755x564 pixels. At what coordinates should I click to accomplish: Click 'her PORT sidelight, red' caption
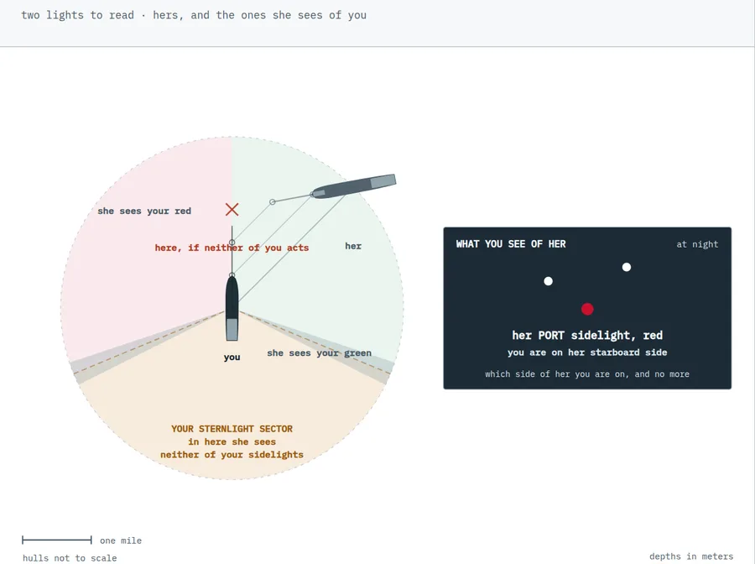pyautogui.click(x=587, y=335)
